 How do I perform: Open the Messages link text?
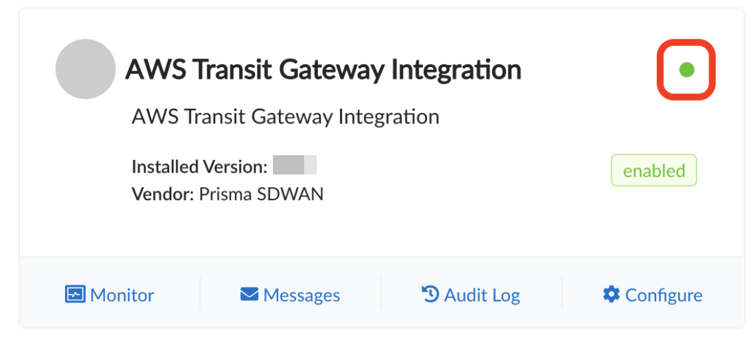coord(301,295)
